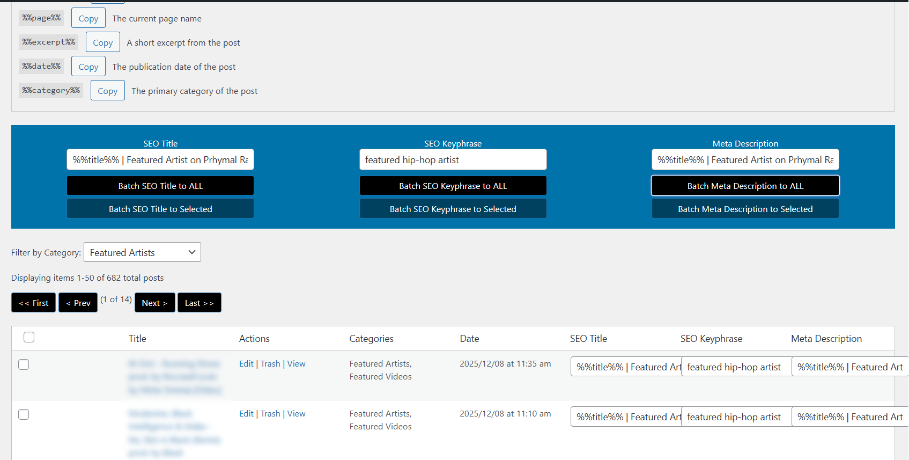This screenshot has width=909, height=460.
Task: Check the post dated 11:10 am
Action: click(x=24, y=414)
